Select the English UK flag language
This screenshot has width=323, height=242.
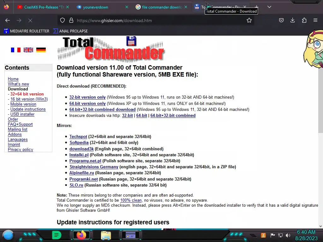[x=28, y=50]
